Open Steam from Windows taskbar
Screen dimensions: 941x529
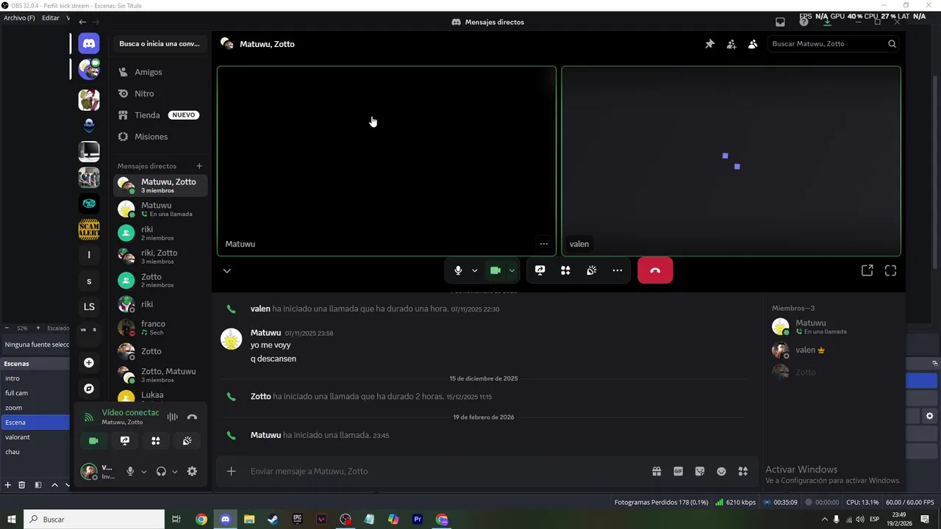tap(273, 519)
